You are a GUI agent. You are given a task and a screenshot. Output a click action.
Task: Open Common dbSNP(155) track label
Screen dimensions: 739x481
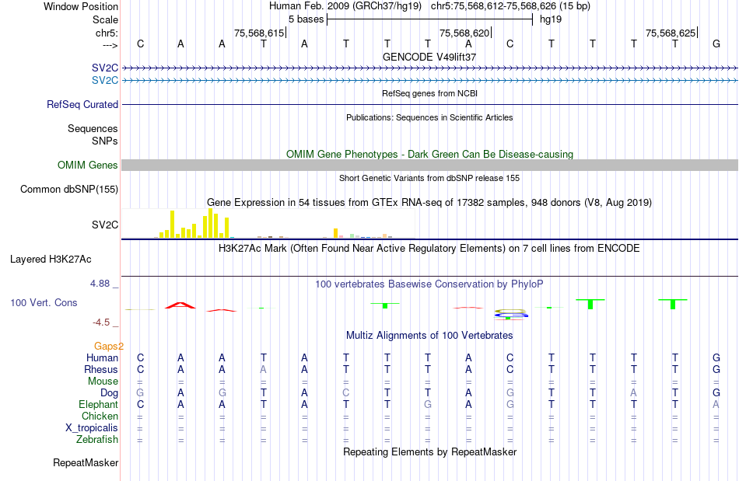(x=68, y=189)
